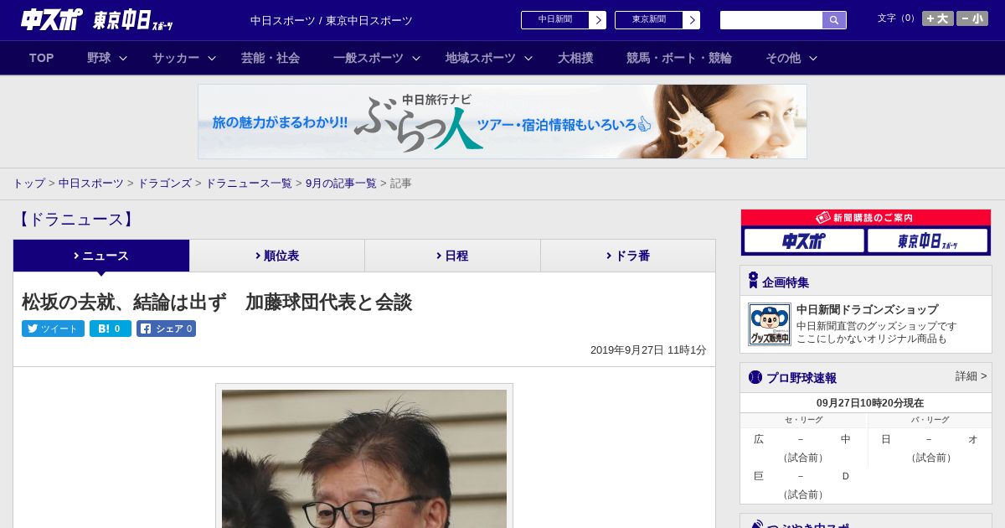Bookmark the article with Hatena B! button

click(x=111, y=329)
